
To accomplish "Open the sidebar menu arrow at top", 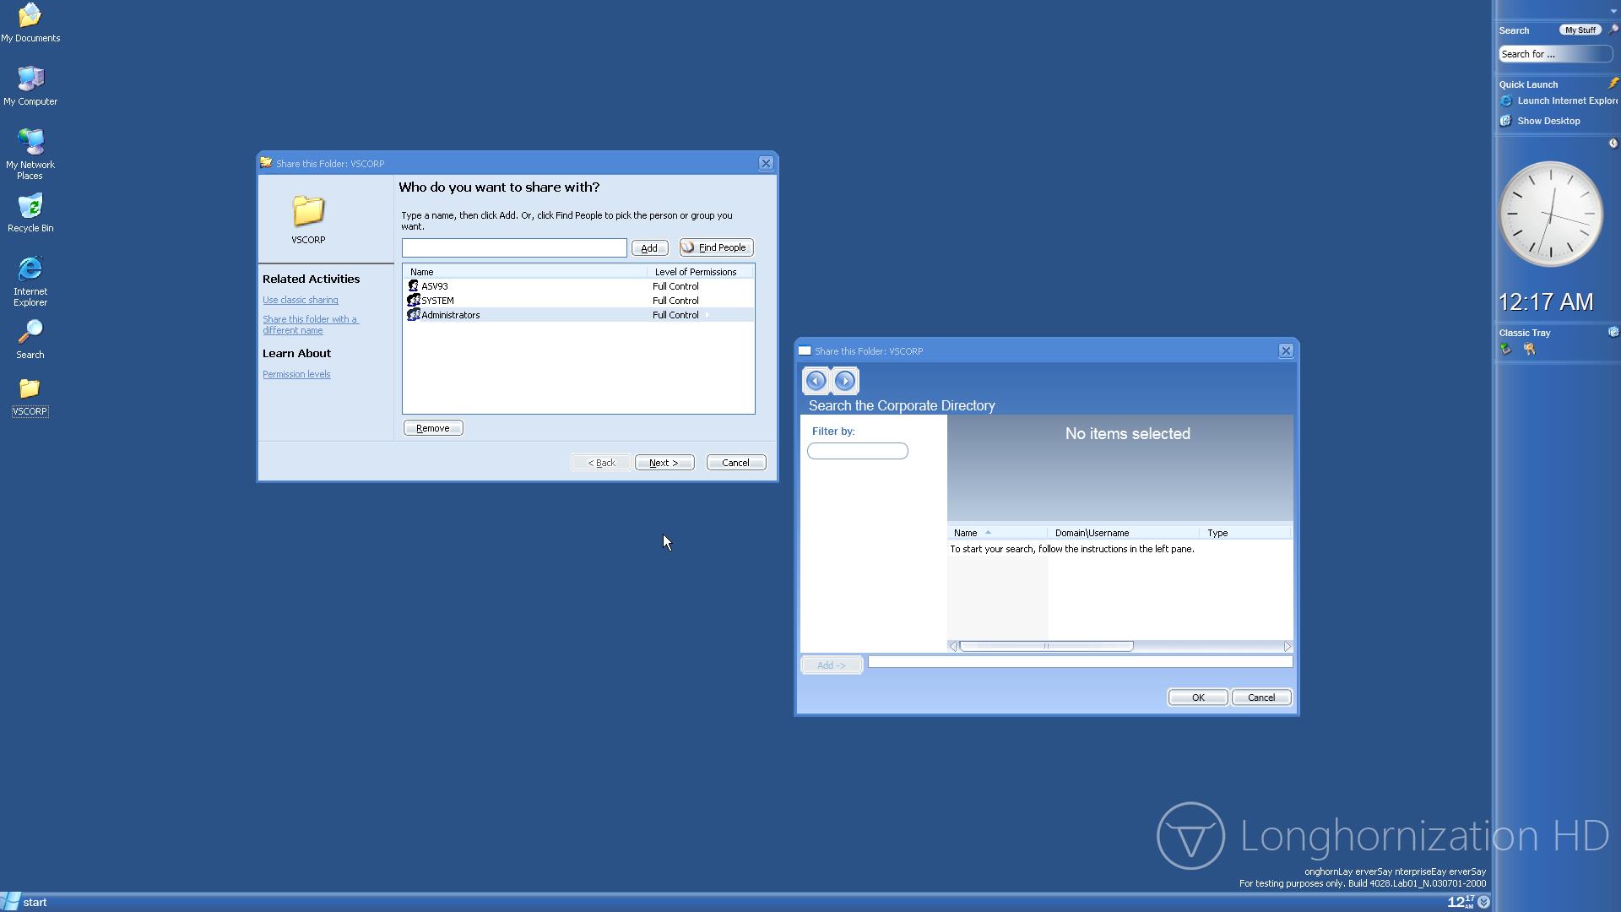I will click(x=1613, y=11).
